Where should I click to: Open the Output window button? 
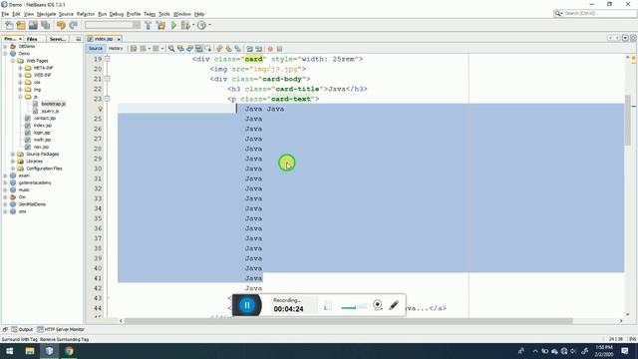pyautogui.click(x=22, y=329)
